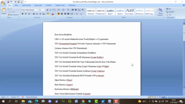185x104 pixels.
Task: Save document from quick access toolbar
Action: point(8,2)
